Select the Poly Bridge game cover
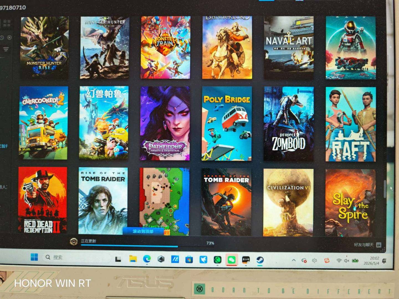399x299 pixels. [227, 124]
